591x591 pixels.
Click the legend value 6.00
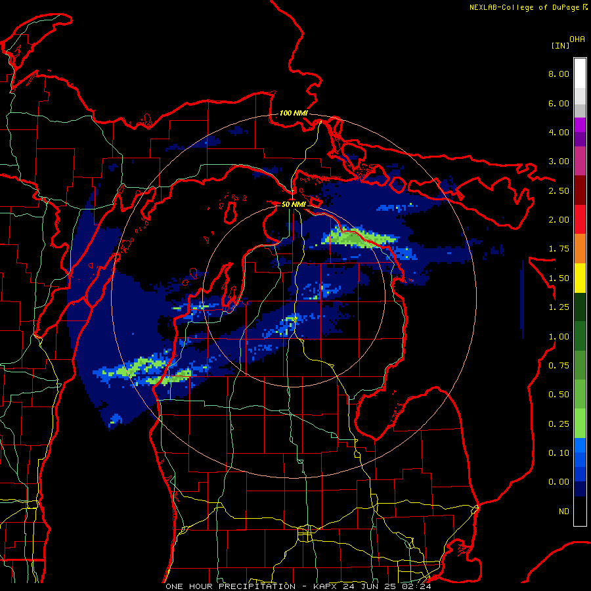coord(559,103)
